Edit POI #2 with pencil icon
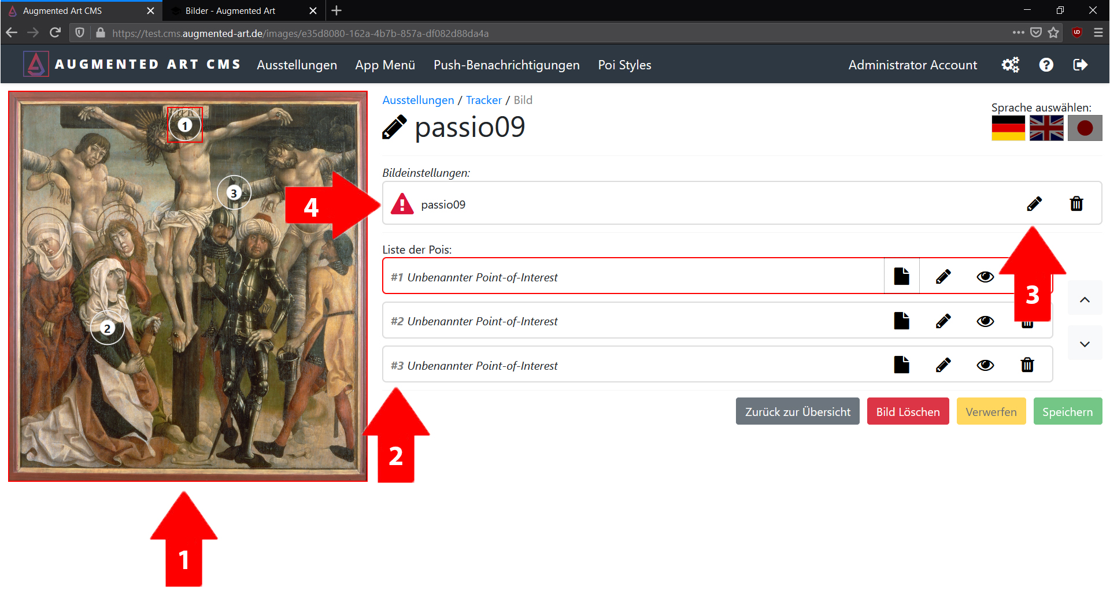The height and width of the screenshot is (602, 1110). coord(943,321)
